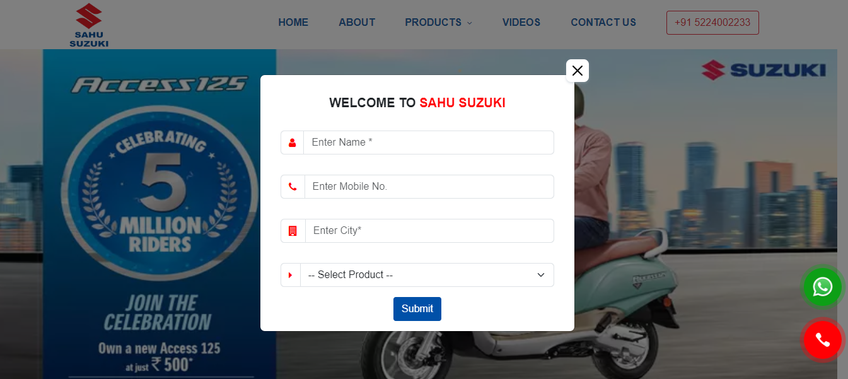This screenshot has width=848, height=379.
Task: Click the Sahu Suzuki logo in header
Action: point(89,25)
